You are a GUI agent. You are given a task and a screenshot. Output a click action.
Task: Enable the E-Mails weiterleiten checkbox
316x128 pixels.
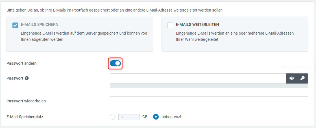[x=170, y=25]
